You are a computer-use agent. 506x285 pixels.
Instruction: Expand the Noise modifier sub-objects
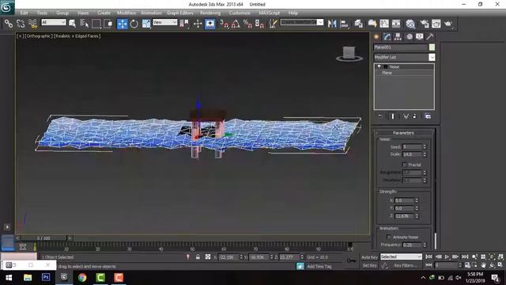pyautogui.click(x=385, y=66)
